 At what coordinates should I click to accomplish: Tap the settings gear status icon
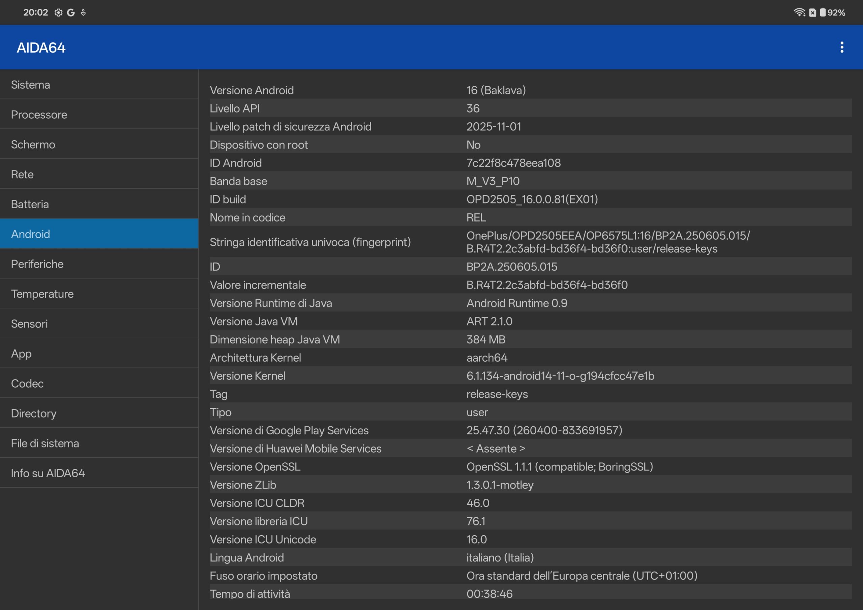point(58,12)
